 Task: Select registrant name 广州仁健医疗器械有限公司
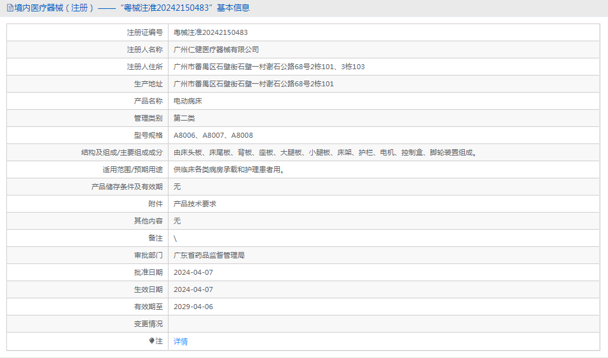tap(216, 50)
